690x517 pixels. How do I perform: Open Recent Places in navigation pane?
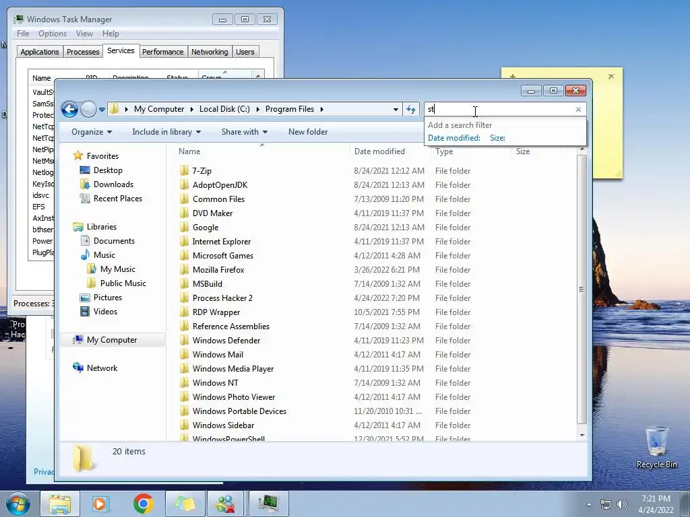tap(117, 199)
